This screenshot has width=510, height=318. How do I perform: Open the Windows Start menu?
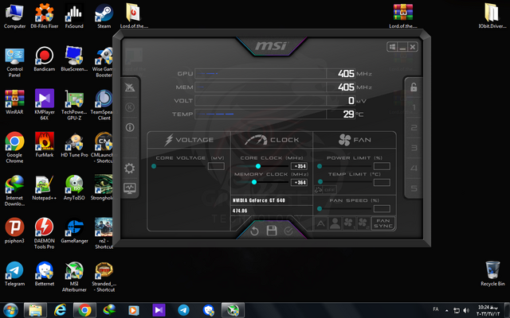pos(12,308)
